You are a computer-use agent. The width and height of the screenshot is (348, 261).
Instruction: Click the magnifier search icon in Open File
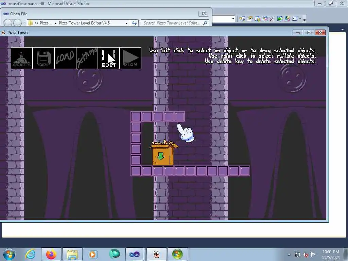coord(205,23)
